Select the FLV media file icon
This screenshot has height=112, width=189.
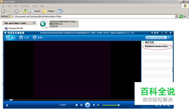coord(44,24)
